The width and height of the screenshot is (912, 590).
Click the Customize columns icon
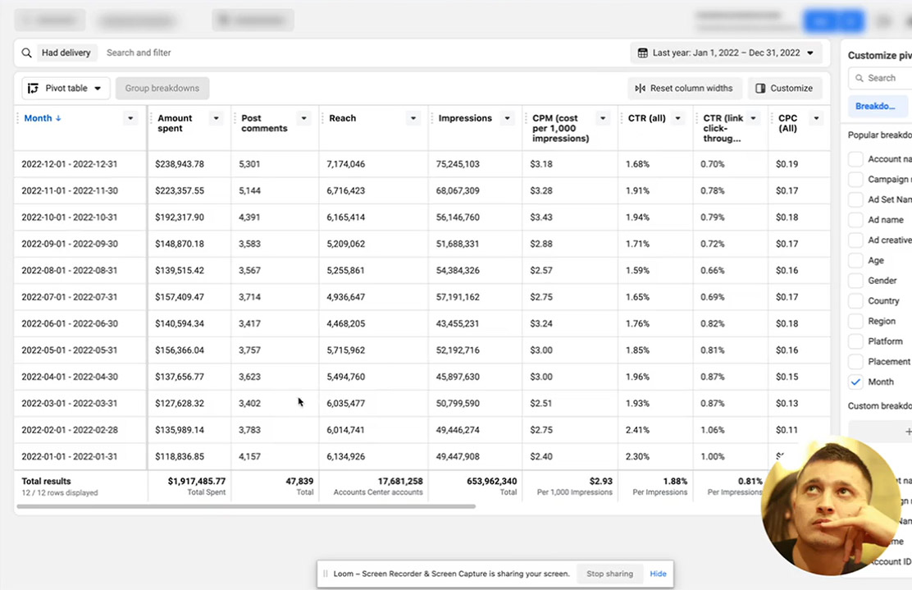(760, 89)
